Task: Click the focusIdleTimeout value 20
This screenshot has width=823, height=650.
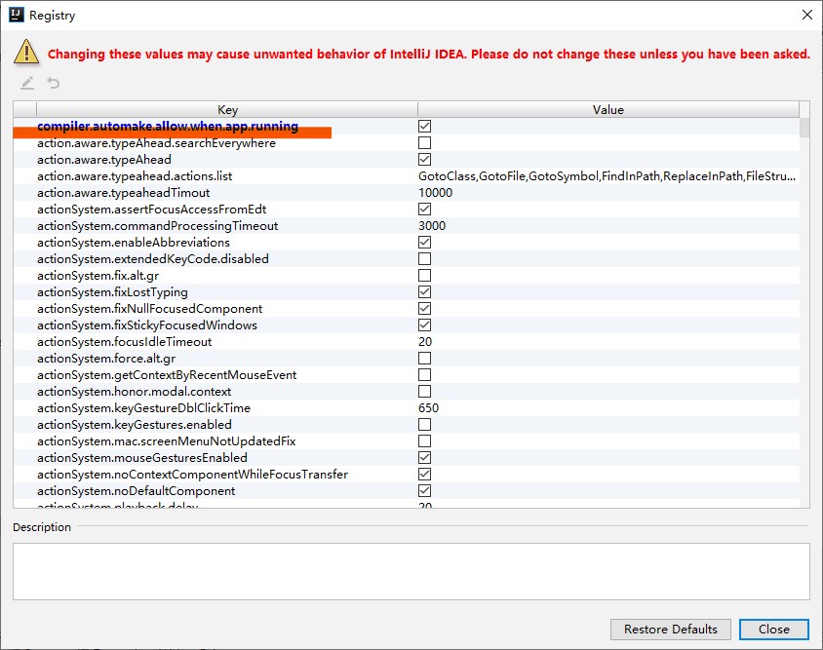Action: click(425, 342)
